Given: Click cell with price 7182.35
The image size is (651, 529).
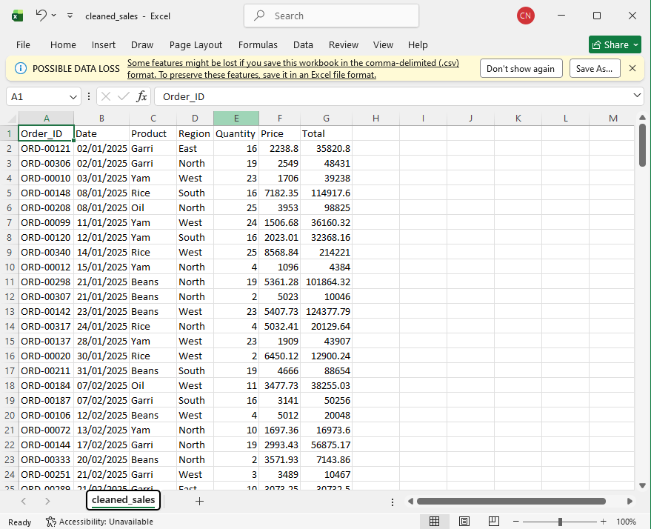Looking at the screenshot, I should (x=280, y=193).
